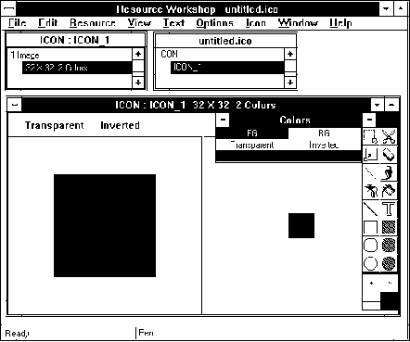This screenshot has height=342, width=410.
Task: Select the Filled Ellipse tool
Action: click(389, 263)
